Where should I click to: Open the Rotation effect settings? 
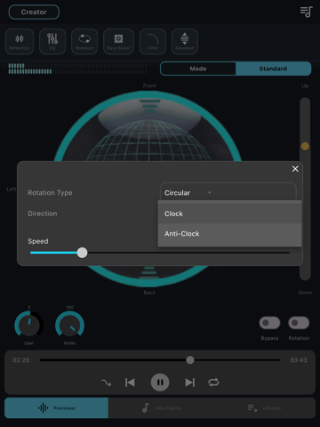pos(84,42)
